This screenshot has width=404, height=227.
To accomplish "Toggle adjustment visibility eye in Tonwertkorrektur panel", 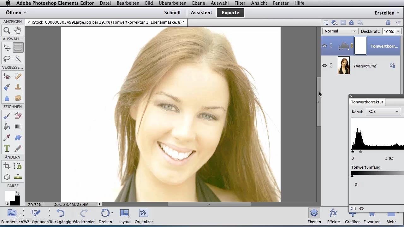I will tap(361, 208).
